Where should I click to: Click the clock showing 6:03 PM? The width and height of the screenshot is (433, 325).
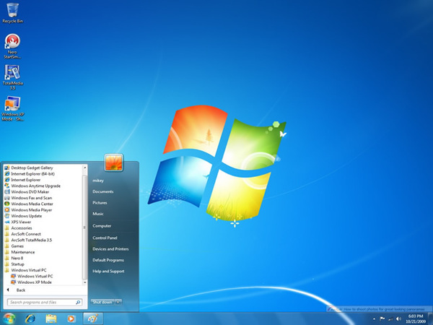pos(416,318)
